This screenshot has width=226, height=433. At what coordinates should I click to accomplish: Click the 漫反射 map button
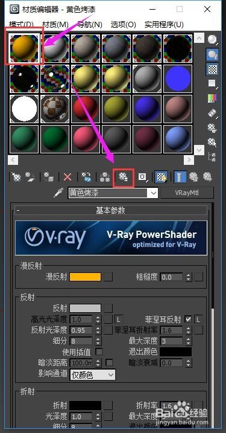tap(108, 277)
